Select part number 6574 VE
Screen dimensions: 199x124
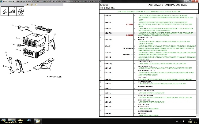pos(108,68)
